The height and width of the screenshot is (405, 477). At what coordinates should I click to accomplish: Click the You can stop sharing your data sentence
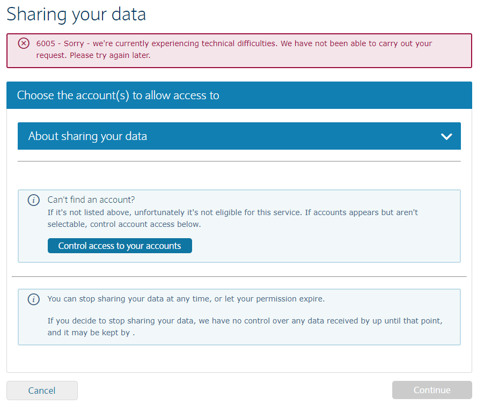click(x=186, y=299)
